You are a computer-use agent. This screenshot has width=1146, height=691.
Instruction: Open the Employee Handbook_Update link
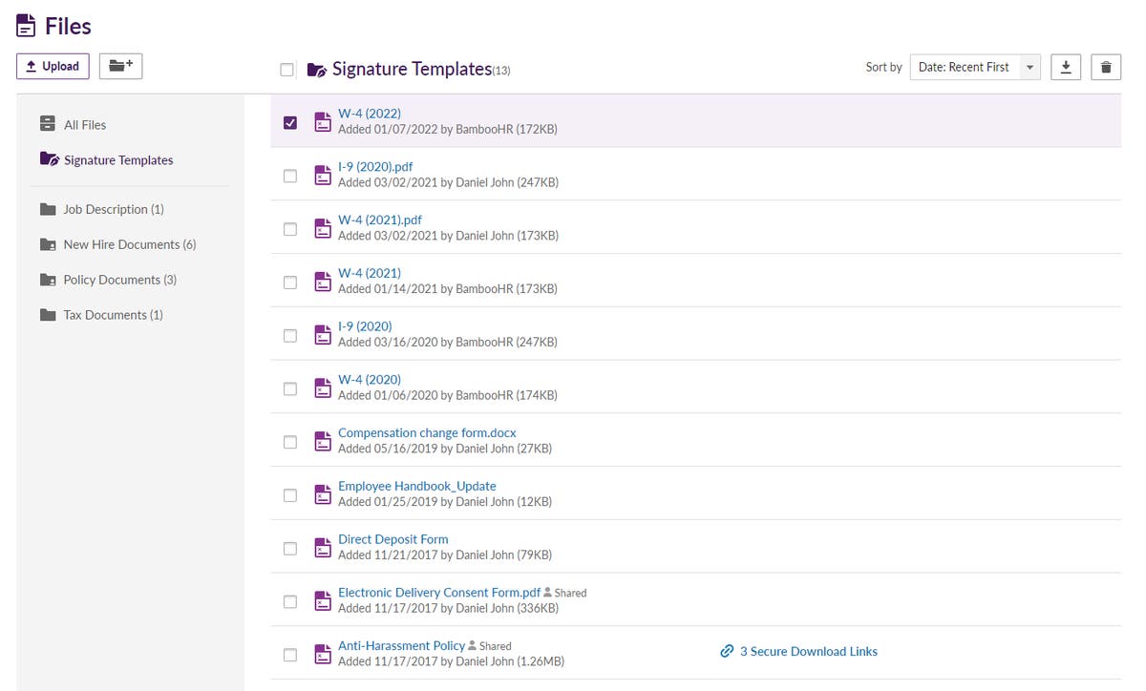(x=417, y=487)
